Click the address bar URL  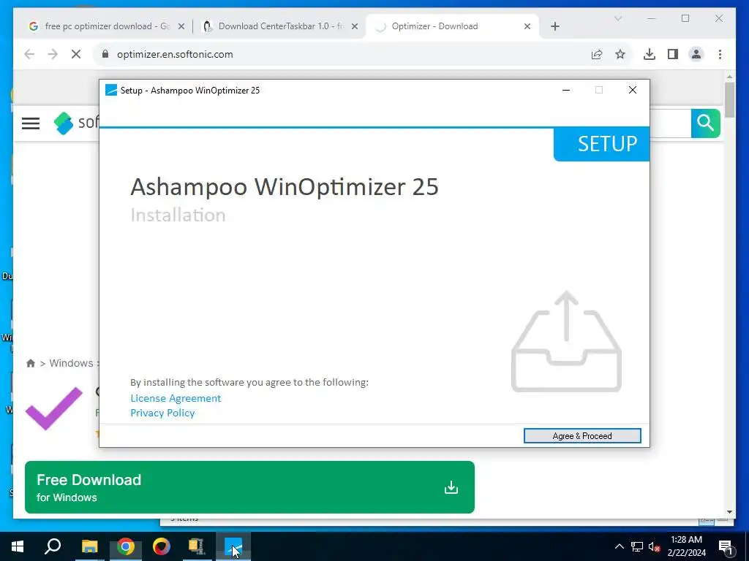point(175,54)
